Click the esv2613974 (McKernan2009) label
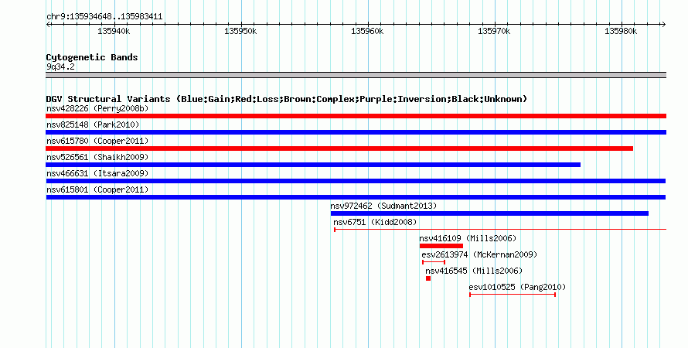688x348 pixels. pyautogui.click(x=479, y=254)
